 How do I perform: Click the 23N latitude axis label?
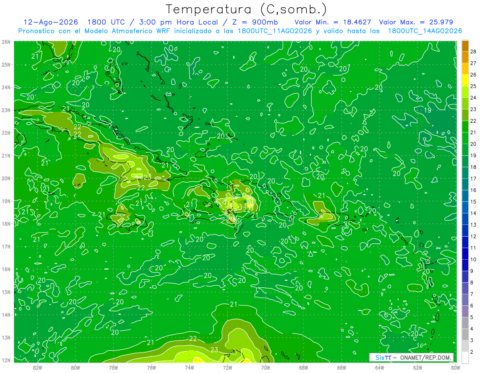(6, 110)
